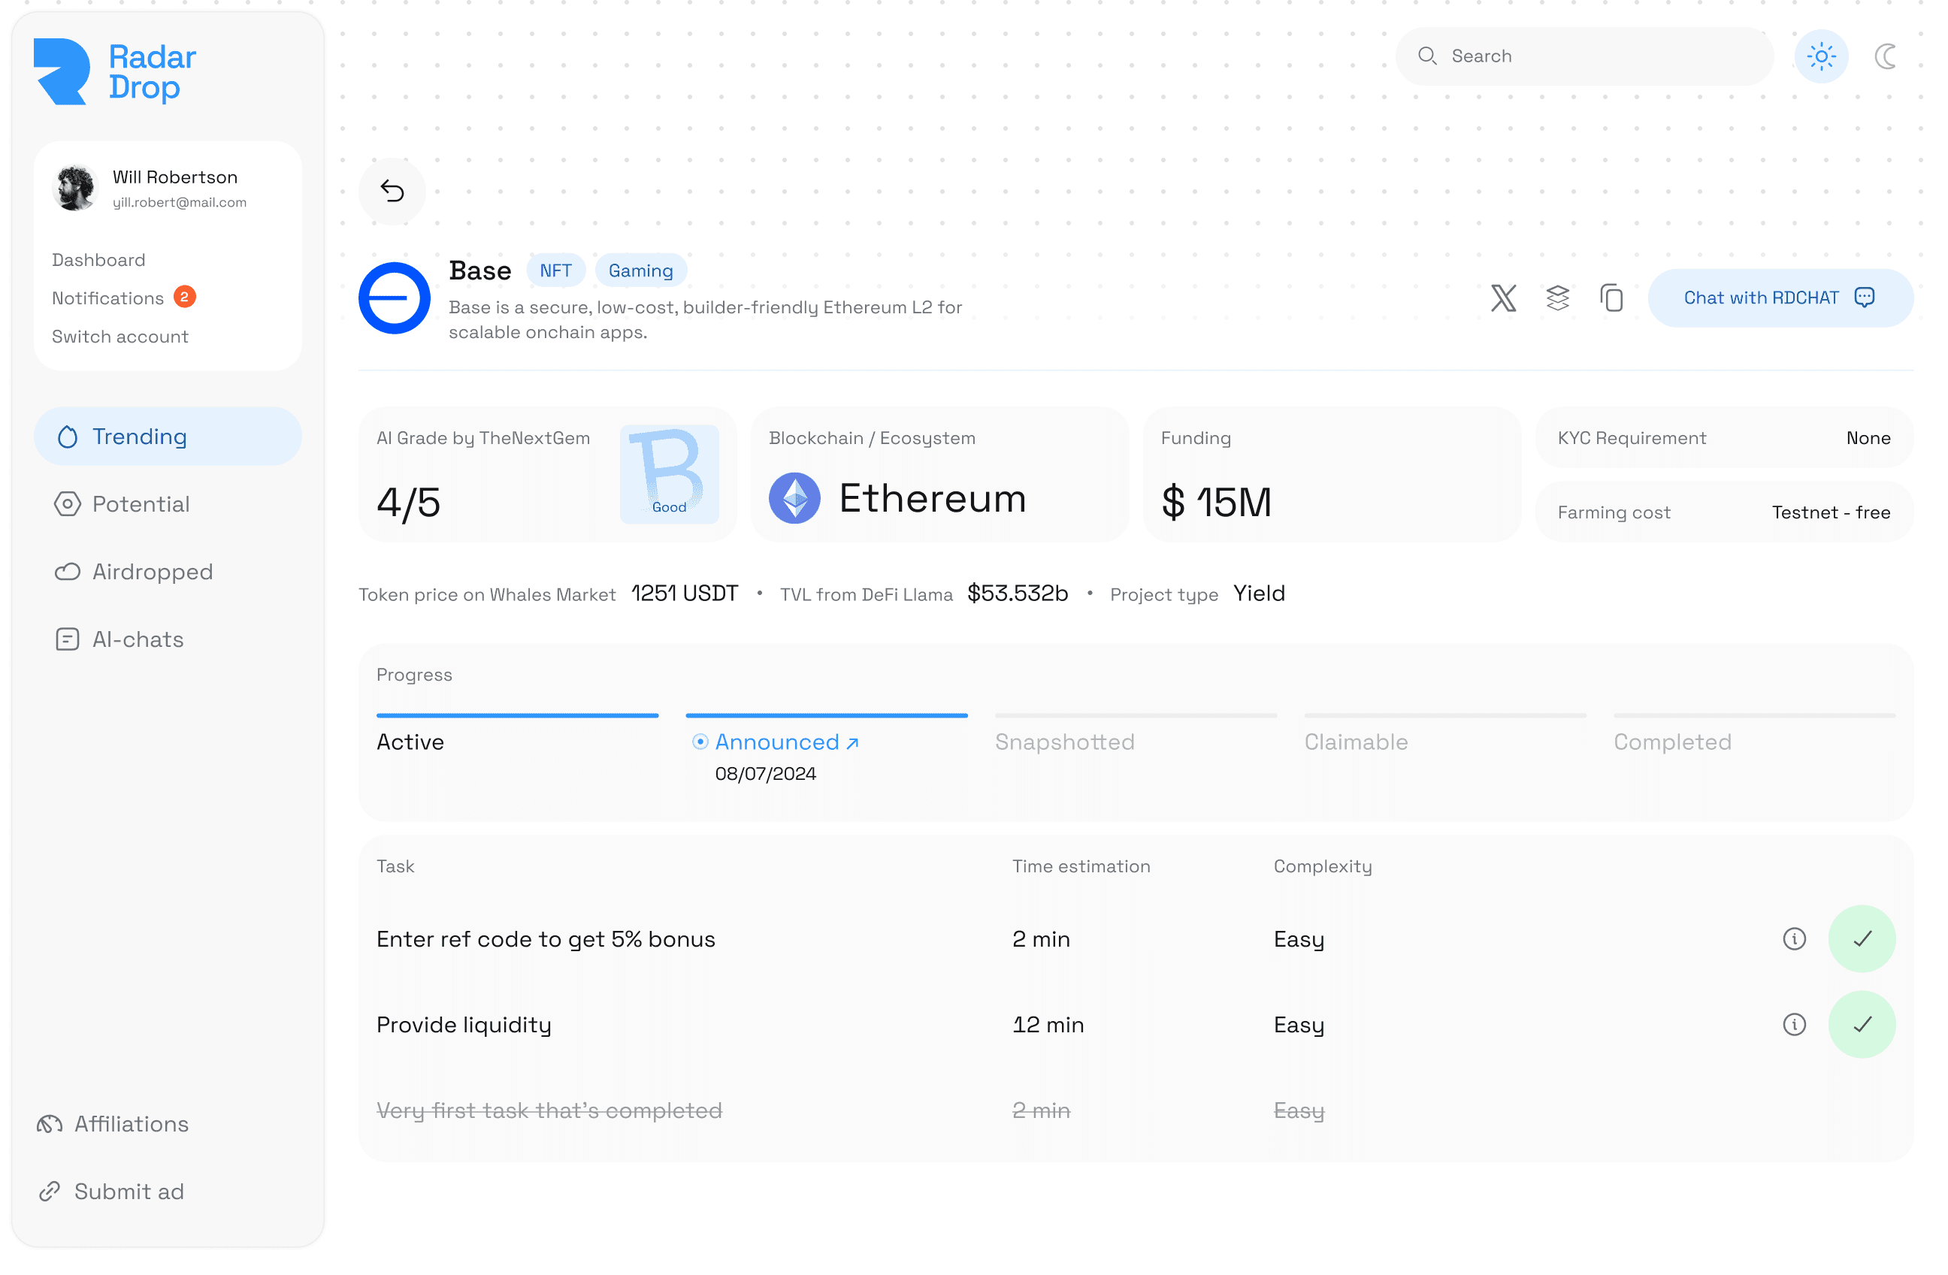Go to the Potential section
Viewport: 1948px width, 1275px height.
pos(168,505)
